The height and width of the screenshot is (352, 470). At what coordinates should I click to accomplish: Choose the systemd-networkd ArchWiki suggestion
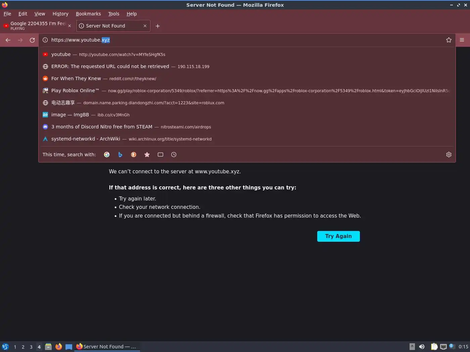[247, 139]
